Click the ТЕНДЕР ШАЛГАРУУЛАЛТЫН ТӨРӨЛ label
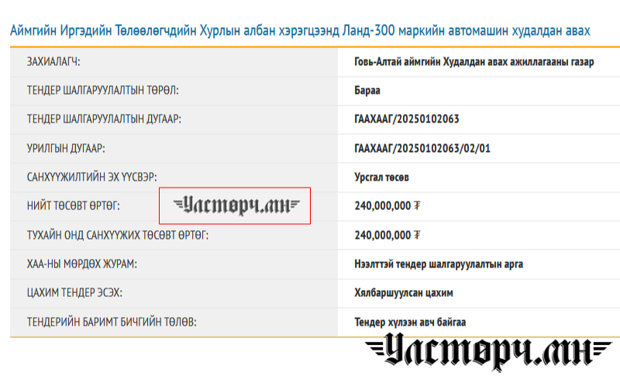Viewport: 620px width, 376px height. tap(103, 91)
